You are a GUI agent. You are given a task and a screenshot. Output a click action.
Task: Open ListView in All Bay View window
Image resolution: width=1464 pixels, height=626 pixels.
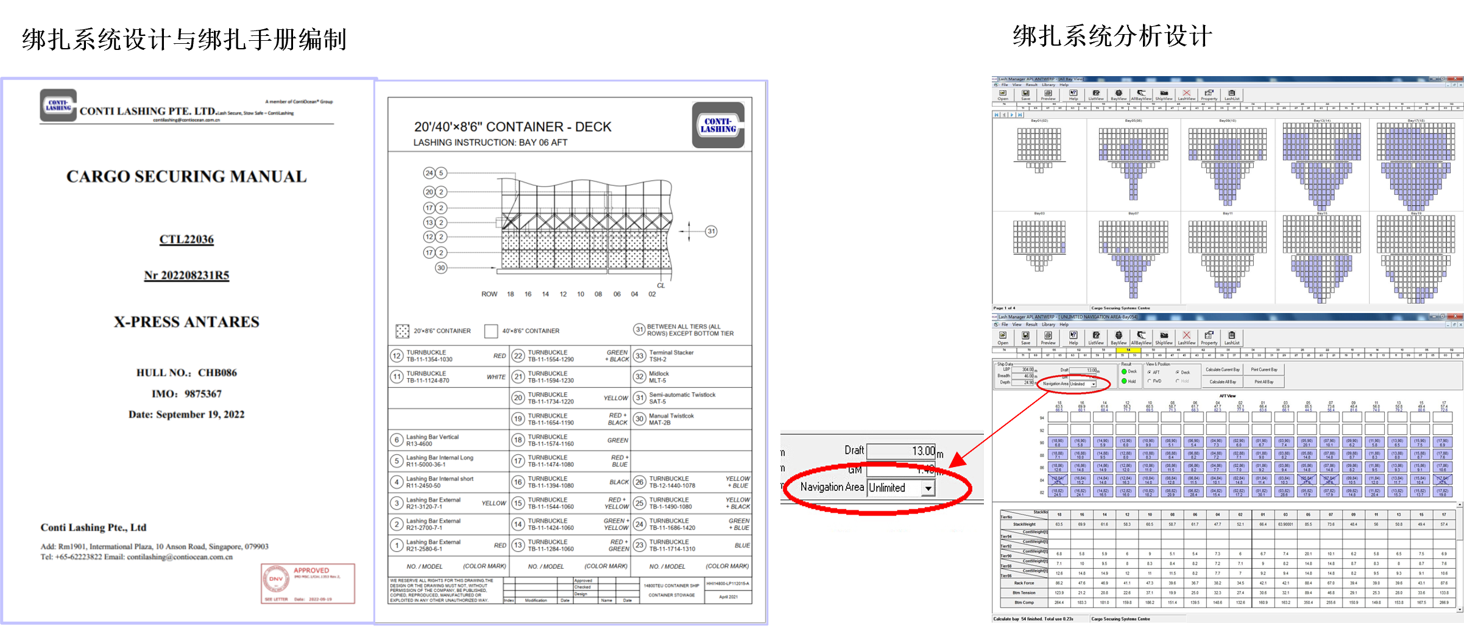(x=1096, y=95)
